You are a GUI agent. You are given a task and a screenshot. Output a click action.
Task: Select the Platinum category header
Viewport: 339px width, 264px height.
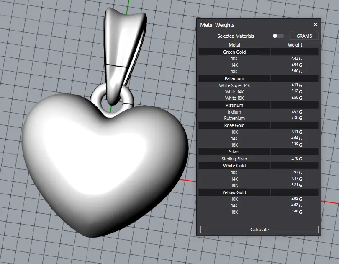click(x=234, y=105)
